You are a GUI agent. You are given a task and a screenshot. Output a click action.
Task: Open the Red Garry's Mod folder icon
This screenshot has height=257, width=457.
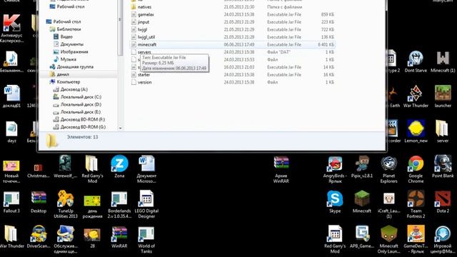(x=92, y=169)
